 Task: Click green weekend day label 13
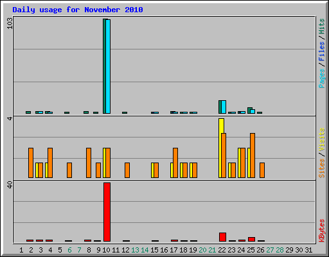[x=135, y=250]
